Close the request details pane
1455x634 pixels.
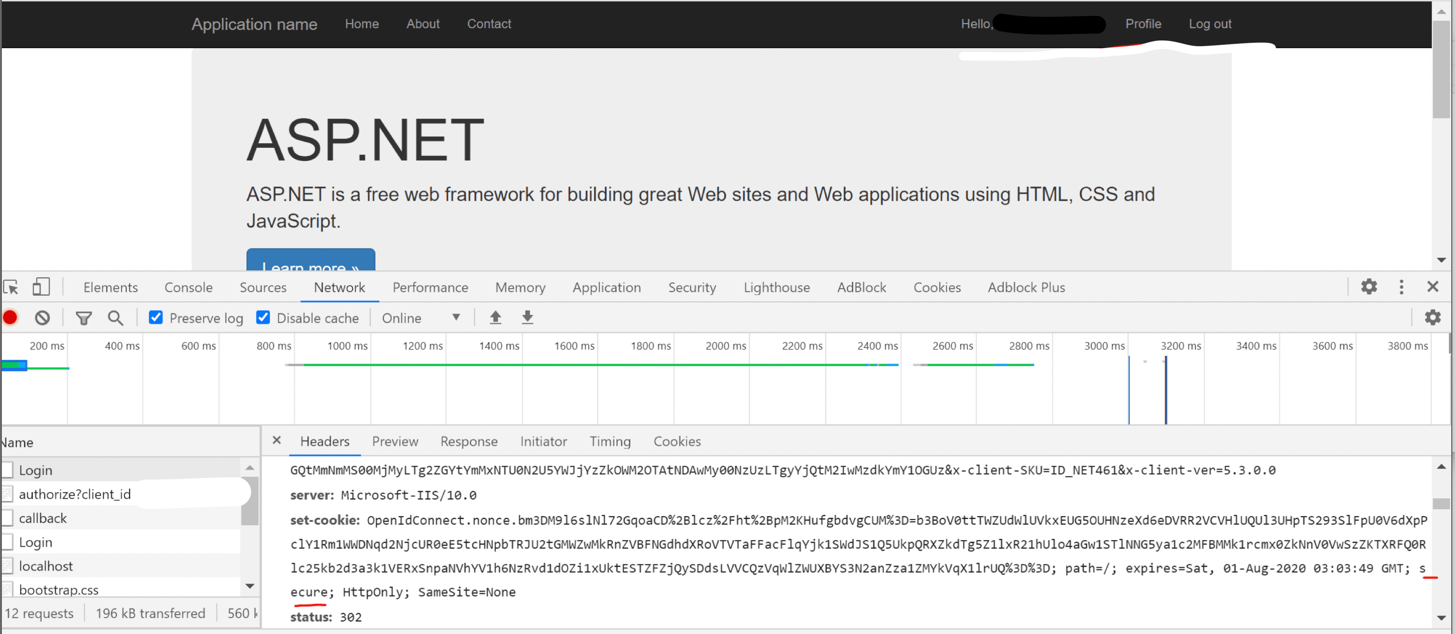click(x=277, y=440)
